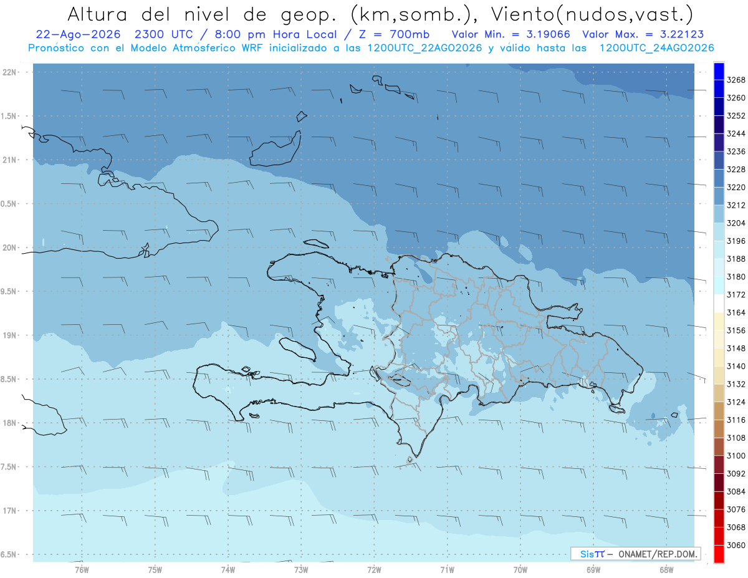Click the legend value '3116'
The height and width of the screenshot is (578, 748).
click(x=736, y=420)
